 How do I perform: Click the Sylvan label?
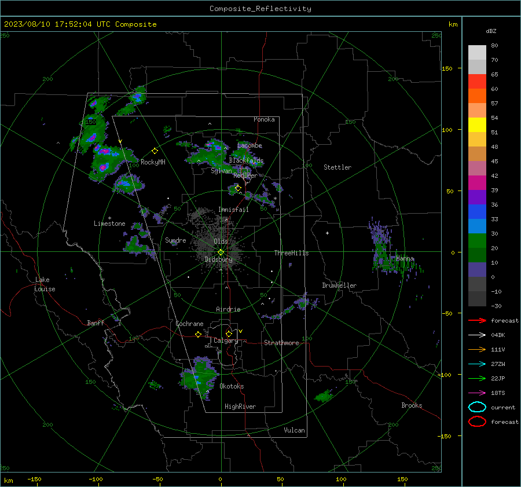(221, 170)
